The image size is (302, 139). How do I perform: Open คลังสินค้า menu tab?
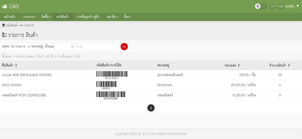(63, 17)
